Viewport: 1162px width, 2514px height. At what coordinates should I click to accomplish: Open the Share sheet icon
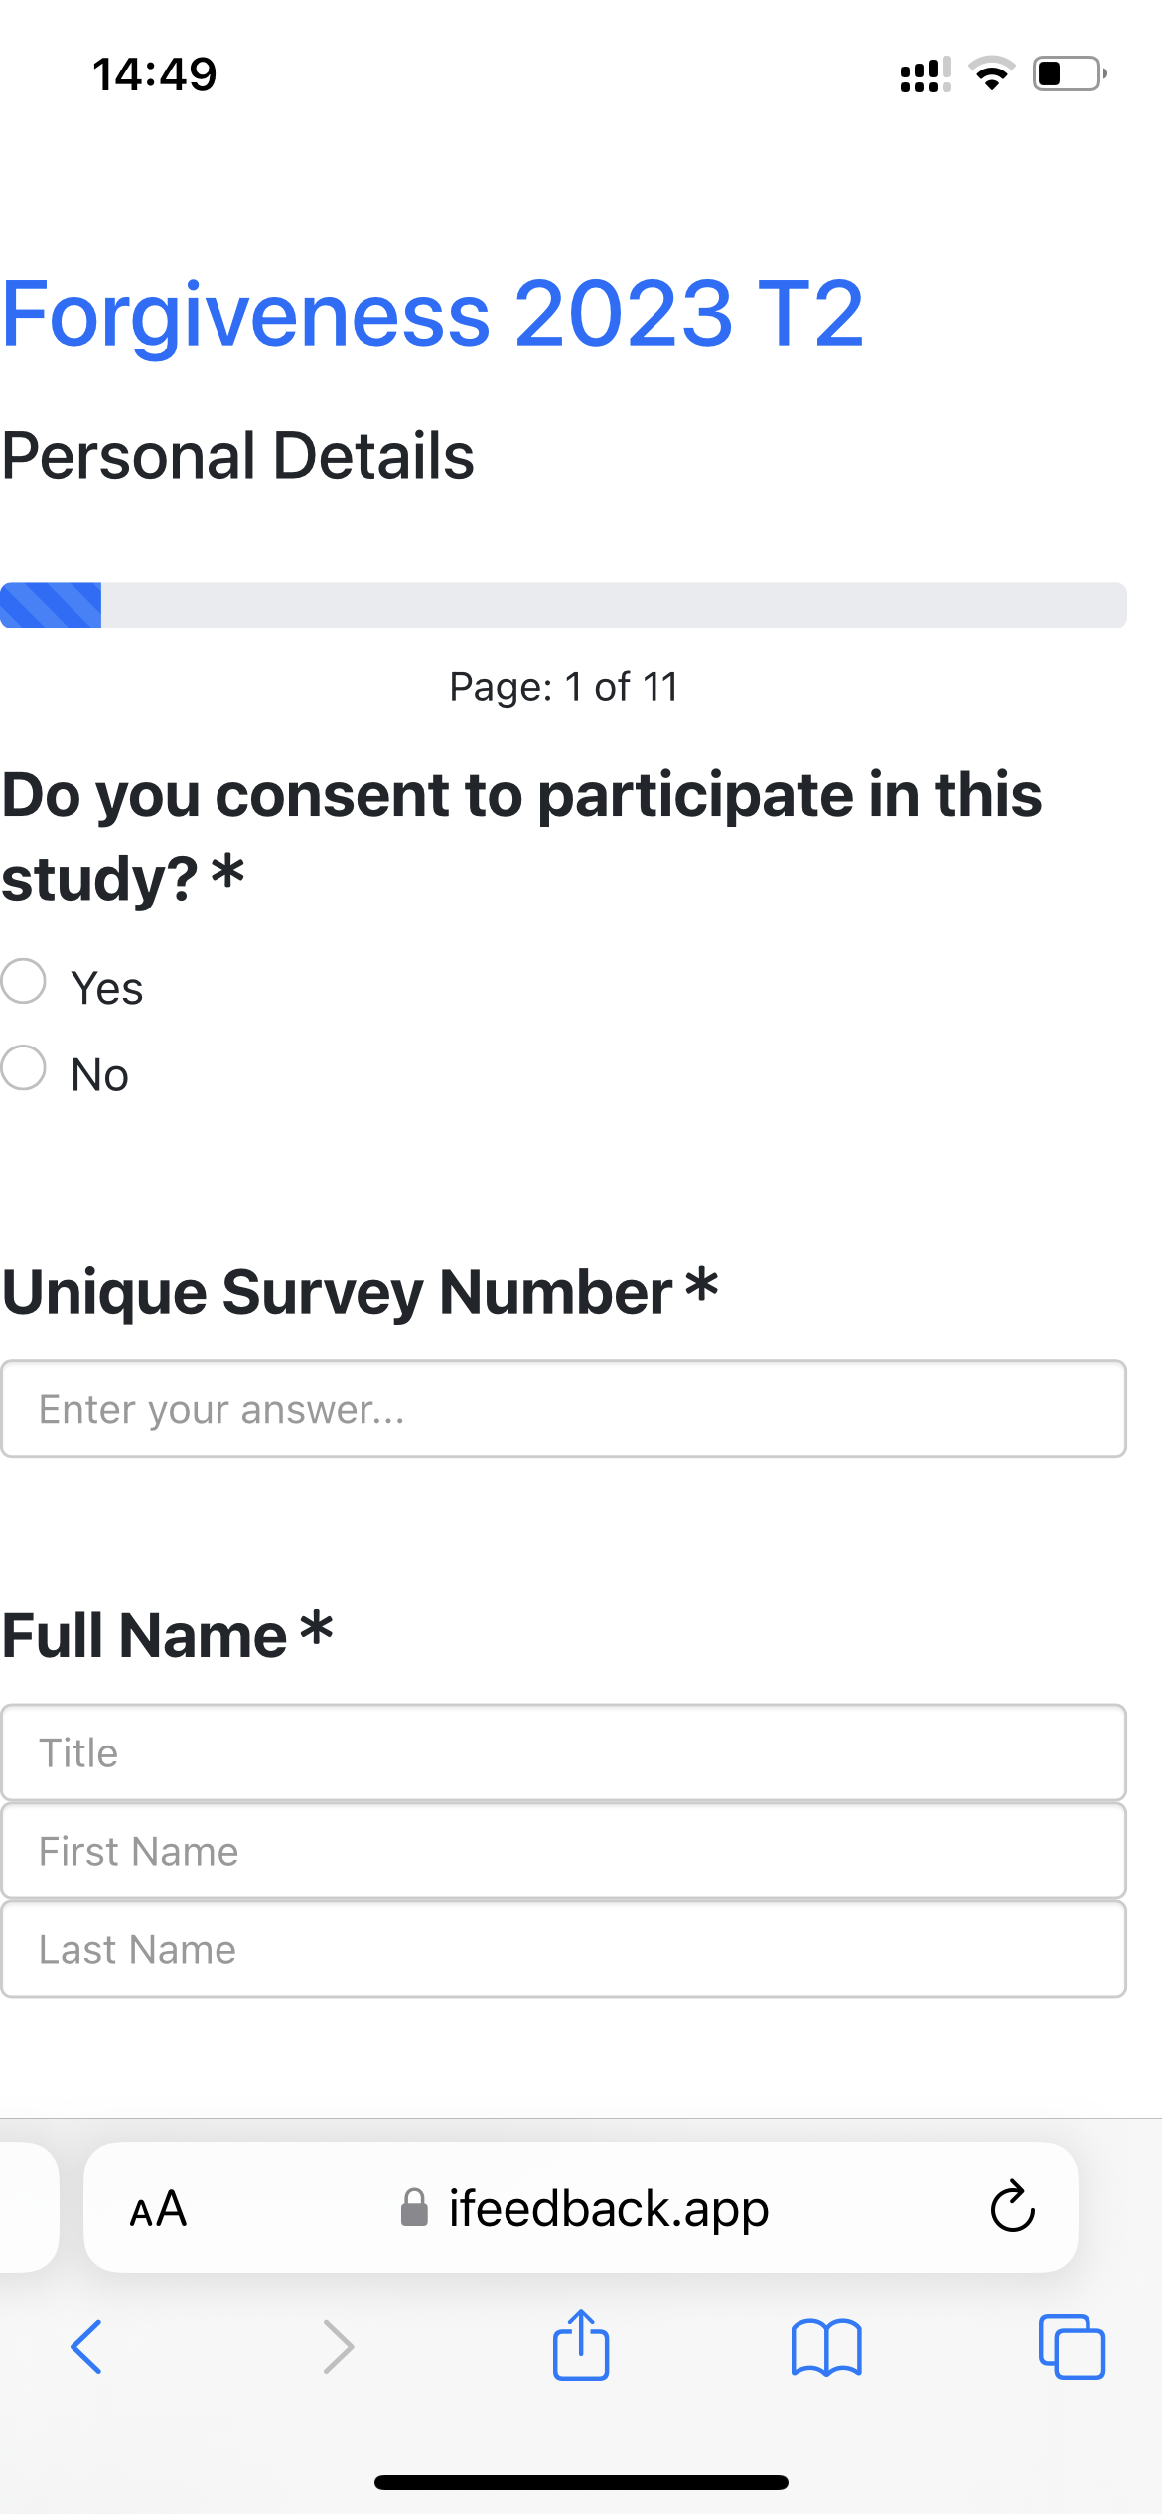pos(581,2345)
